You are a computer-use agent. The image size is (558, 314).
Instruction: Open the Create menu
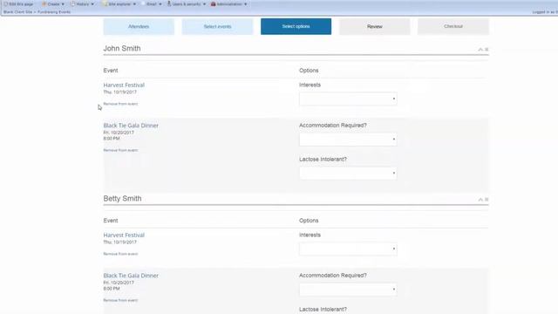(x=53, y=3)
